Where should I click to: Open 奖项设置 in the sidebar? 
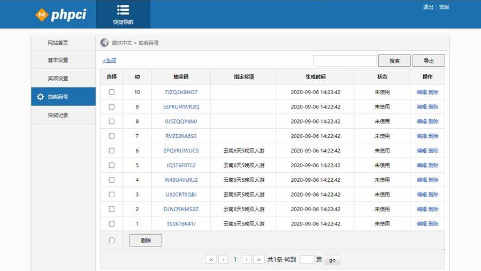click(58, 78)
